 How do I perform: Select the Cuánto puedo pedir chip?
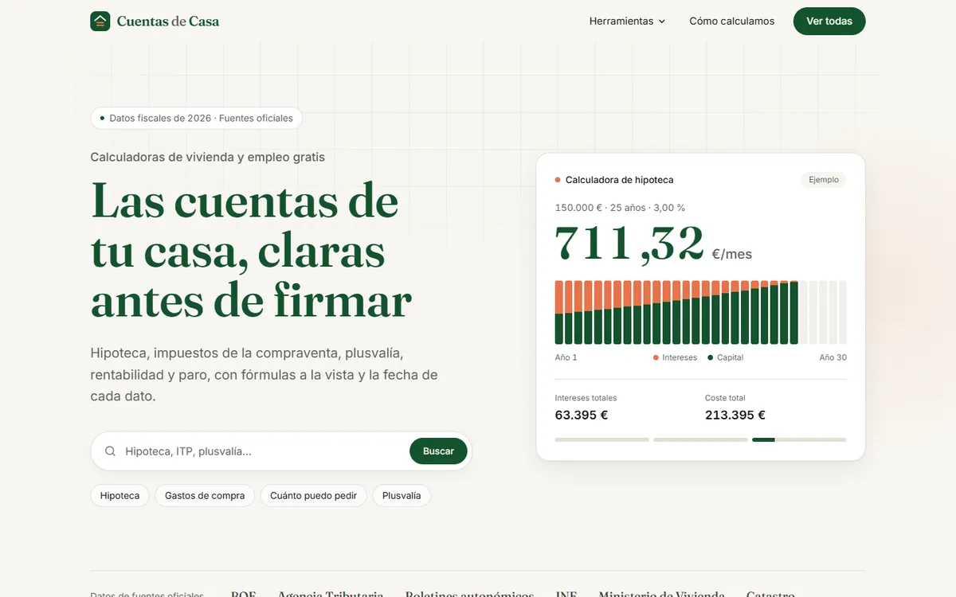pos(314,496)
